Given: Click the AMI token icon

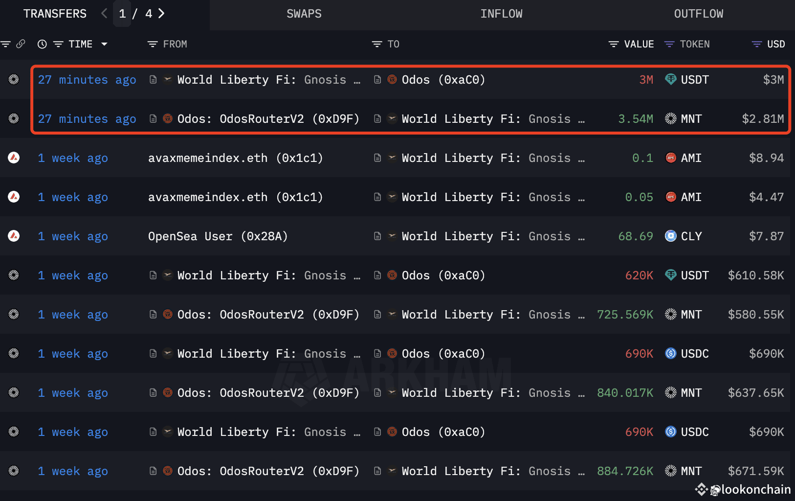Looking at the screenshot, I should click(671, 158).
